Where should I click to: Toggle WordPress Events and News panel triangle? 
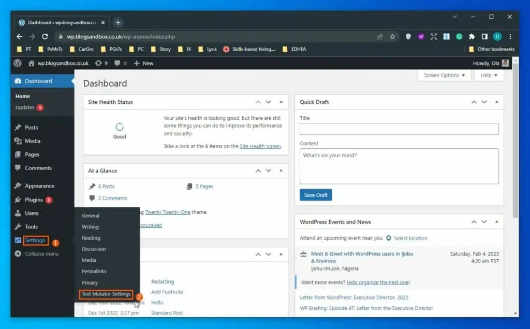click(x=496, y=222)
